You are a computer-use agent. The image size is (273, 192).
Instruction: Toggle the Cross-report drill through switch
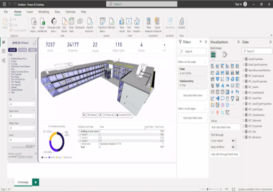click(234, 141)
